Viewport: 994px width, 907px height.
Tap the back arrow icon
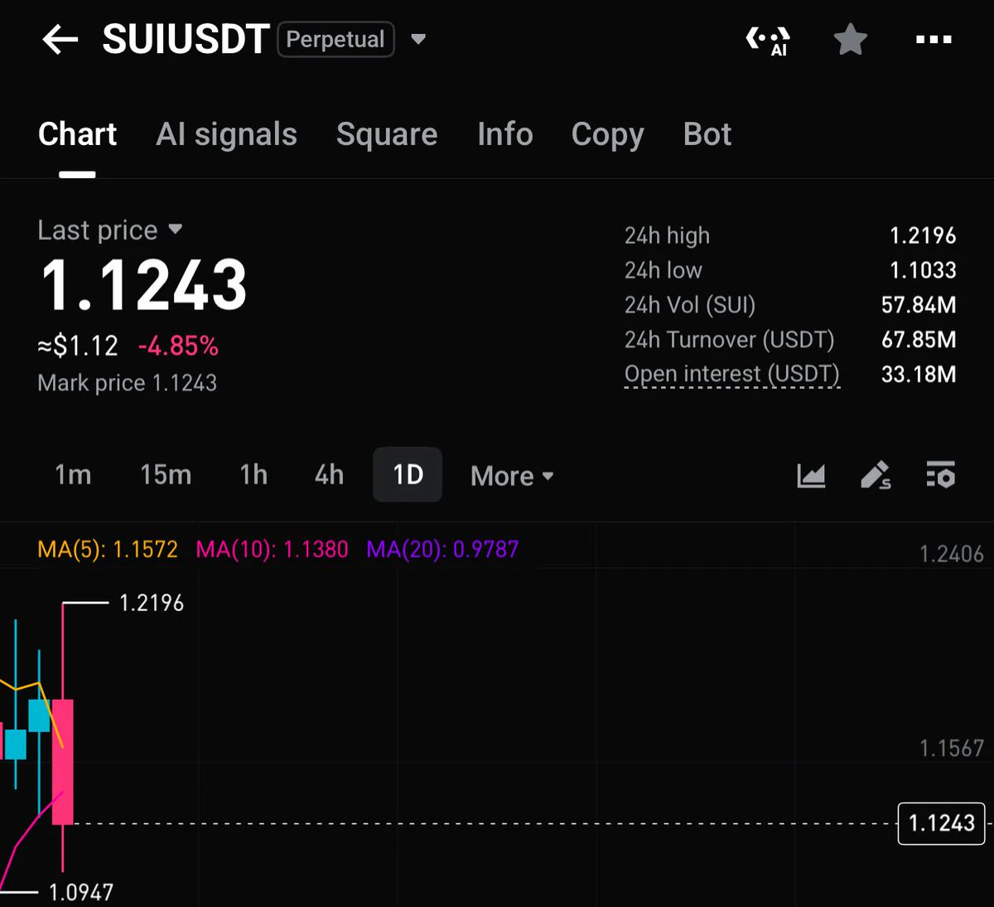60,39
